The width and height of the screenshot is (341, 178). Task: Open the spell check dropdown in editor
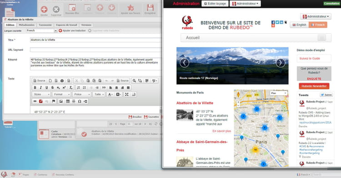155,80
